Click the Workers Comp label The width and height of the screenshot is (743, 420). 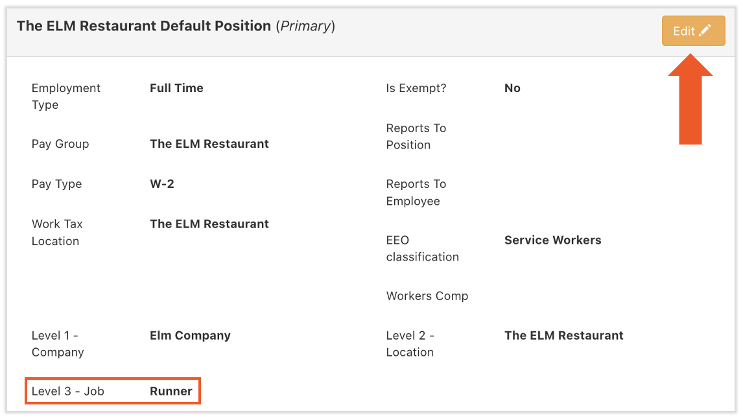pos(427,296)
